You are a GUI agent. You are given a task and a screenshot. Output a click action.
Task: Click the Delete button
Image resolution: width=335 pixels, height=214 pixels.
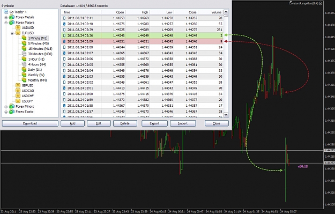point(125,123)
